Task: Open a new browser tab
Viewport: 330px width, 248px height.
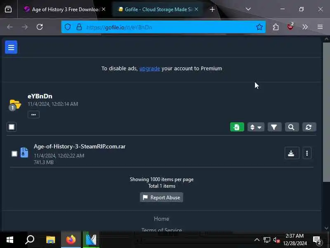Action: tap(212, 9)
